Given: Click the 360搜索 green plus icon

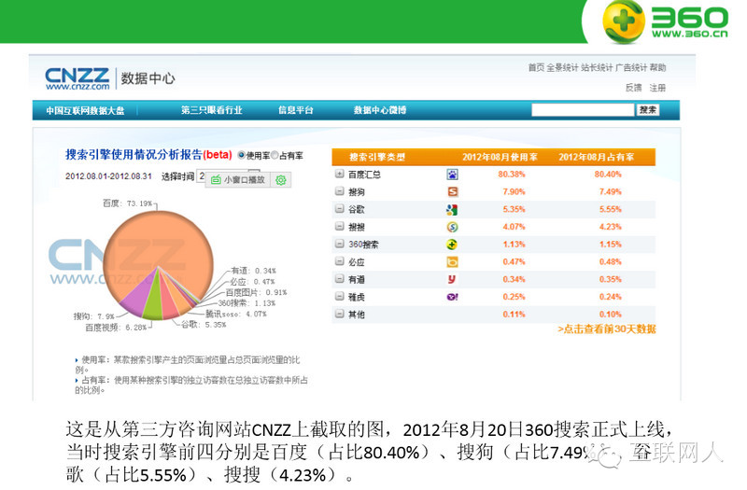Looking at the screenshot, I should pyautogui.click(x=452, y=245).
